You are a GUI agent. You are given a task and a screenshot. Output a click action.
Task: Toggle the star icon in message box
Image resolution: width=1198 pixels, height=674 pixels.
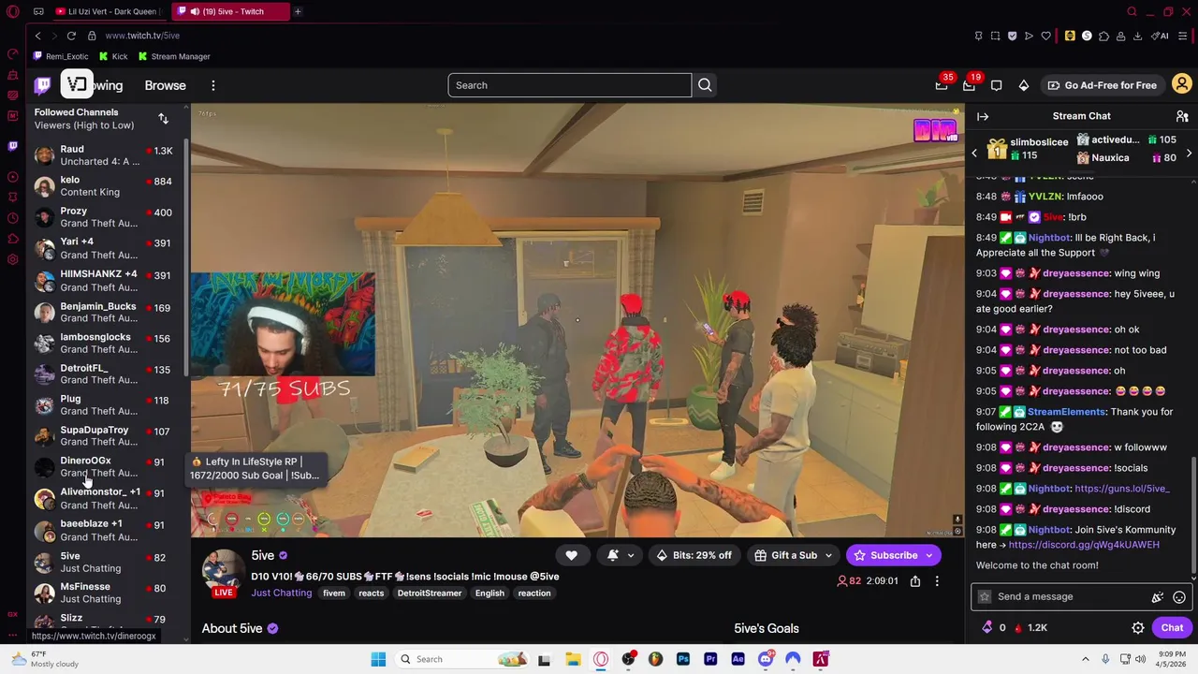coord(984,596)
